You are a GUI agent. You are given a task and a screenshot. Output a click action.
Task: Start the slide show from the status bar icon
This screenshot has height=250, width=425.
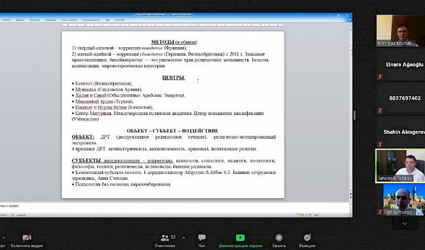311,215
